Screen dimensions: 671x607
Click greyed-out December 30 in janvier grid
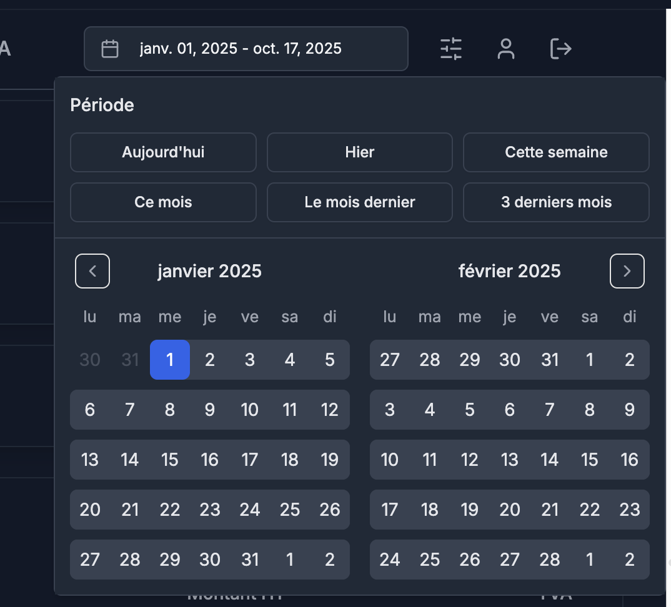coord(90,360)
